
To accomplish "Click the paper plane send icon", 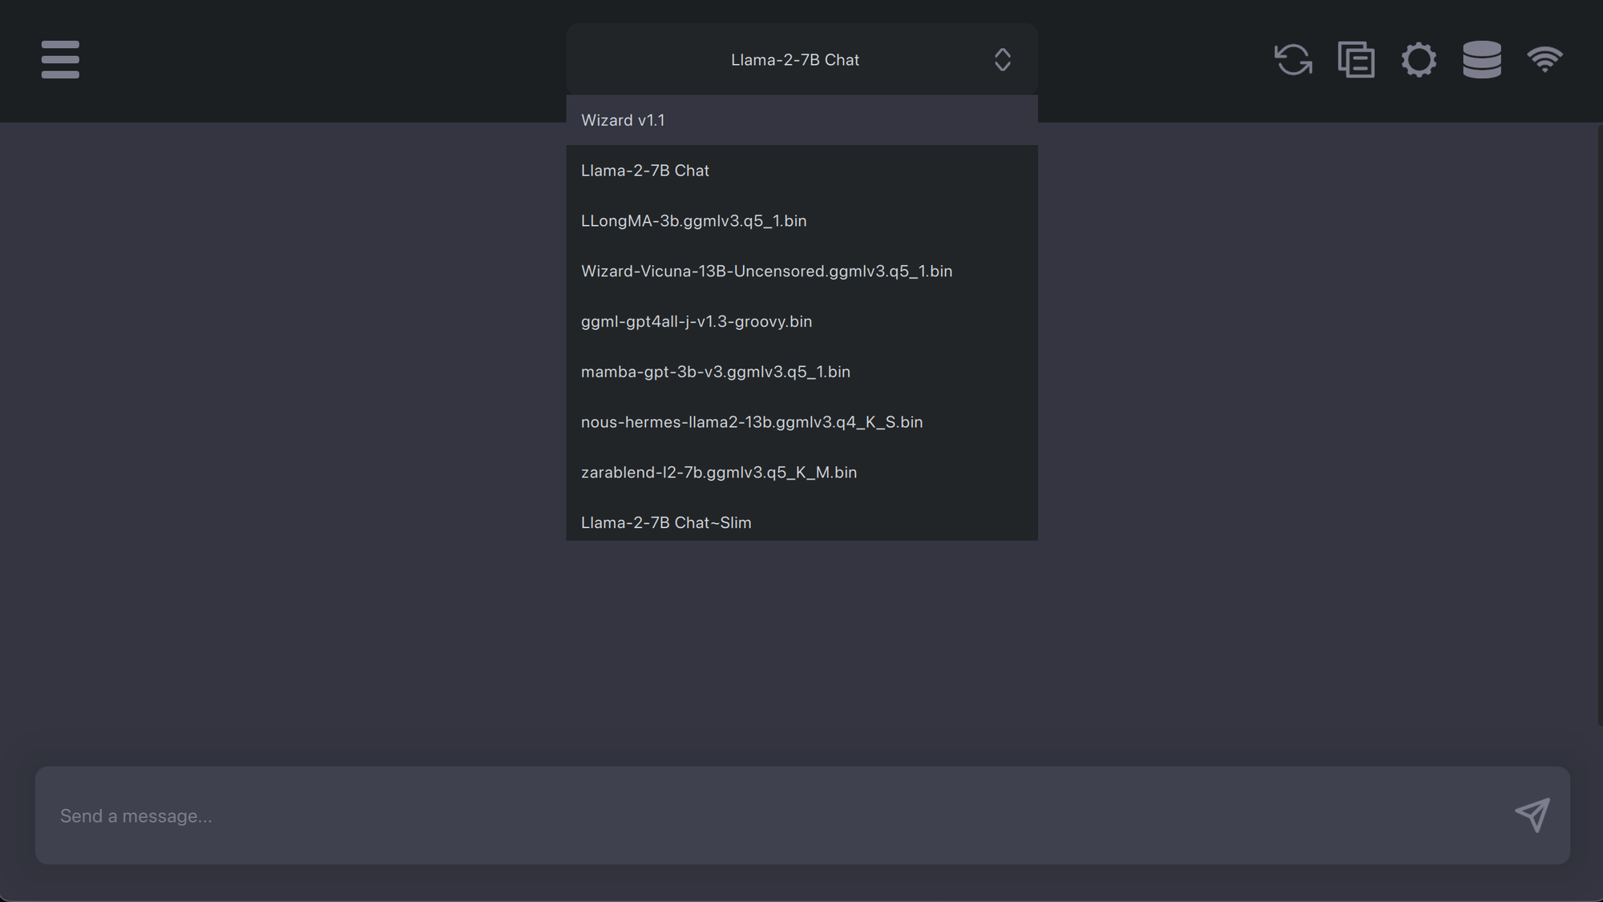I will (x=1532, y=815).
